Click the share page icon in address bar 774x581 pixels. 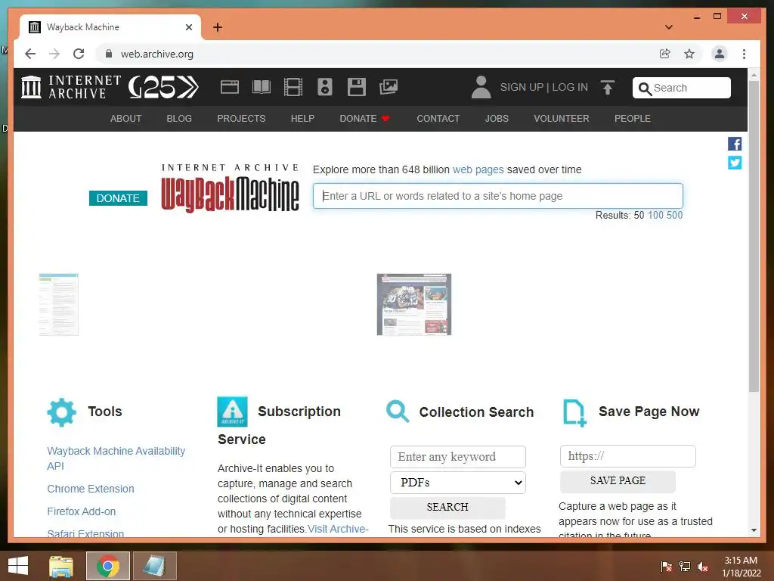coord(665,54)
